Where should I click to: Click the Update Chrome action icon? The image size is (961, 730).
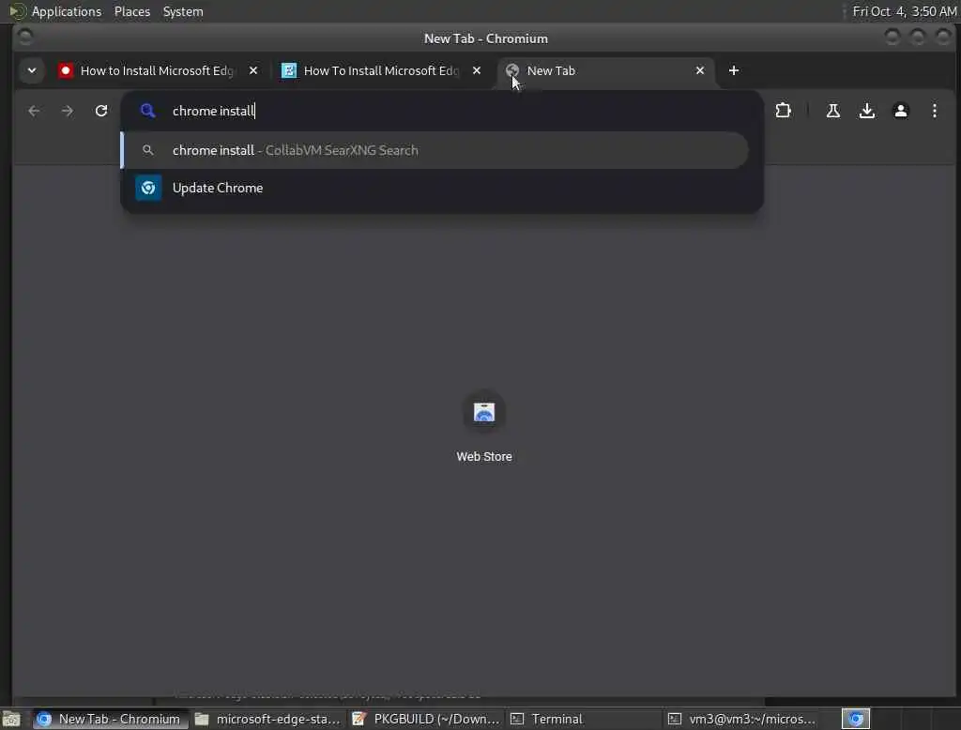(148, 188)
